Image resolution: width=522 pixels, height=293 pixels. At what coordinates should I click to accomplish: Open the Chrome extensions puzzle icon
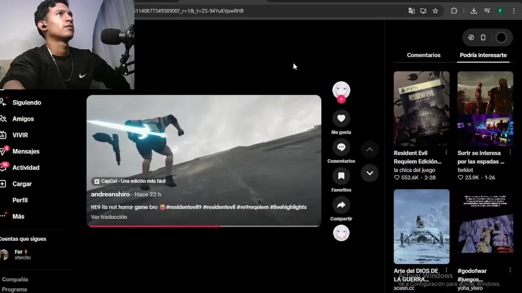[454, 11]
